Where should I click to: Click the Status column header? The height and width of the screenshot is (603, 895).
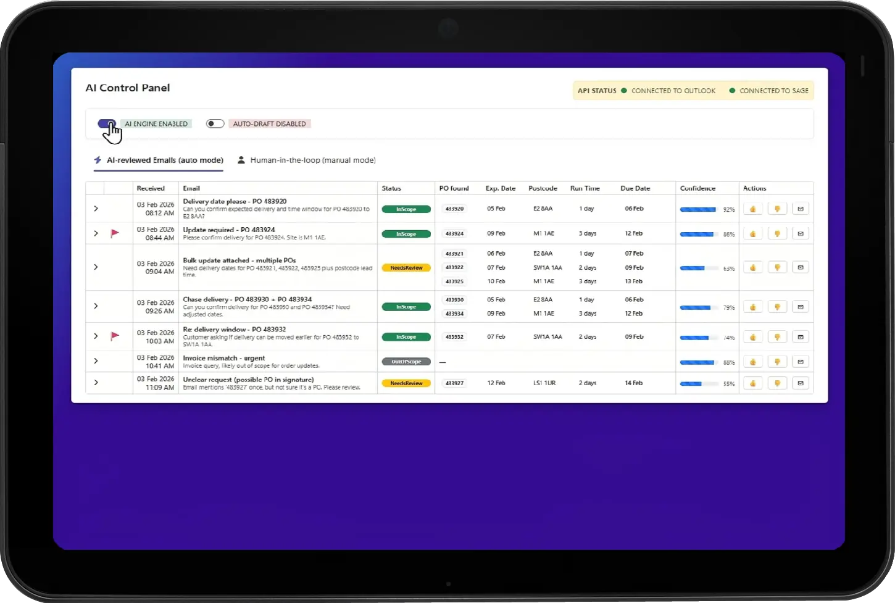391,188
